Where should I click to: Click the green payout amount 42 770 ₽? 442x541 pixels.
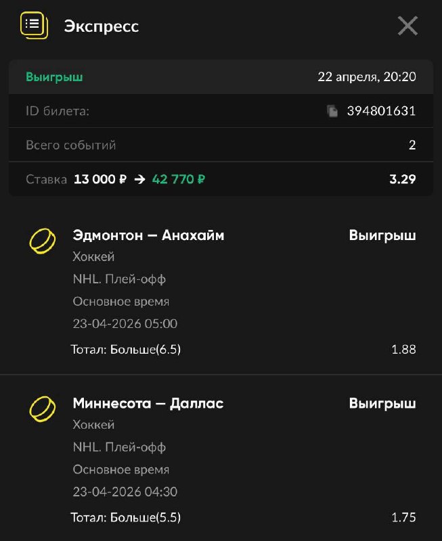click(x=179, y=179)
